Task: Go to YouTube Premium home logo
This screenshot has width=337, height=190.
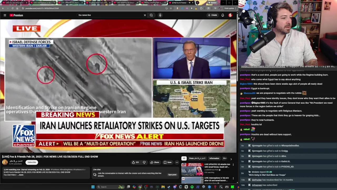Action: coord(16,15)
